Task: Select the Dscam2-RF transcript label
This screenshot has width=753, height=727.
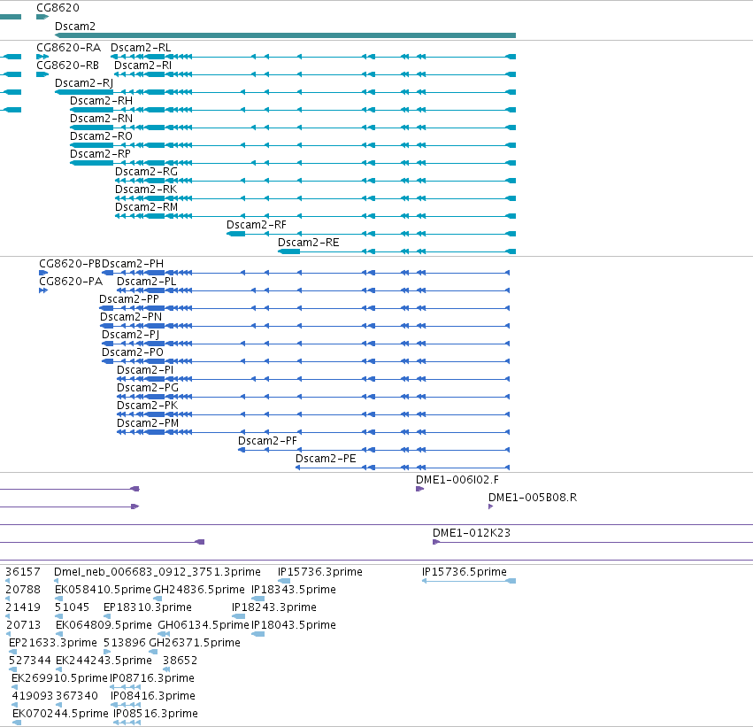Action: click(x=257, y=225)
